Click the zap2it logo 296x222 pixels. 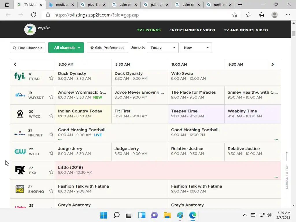pyautogui.click(x=37, y=29)
